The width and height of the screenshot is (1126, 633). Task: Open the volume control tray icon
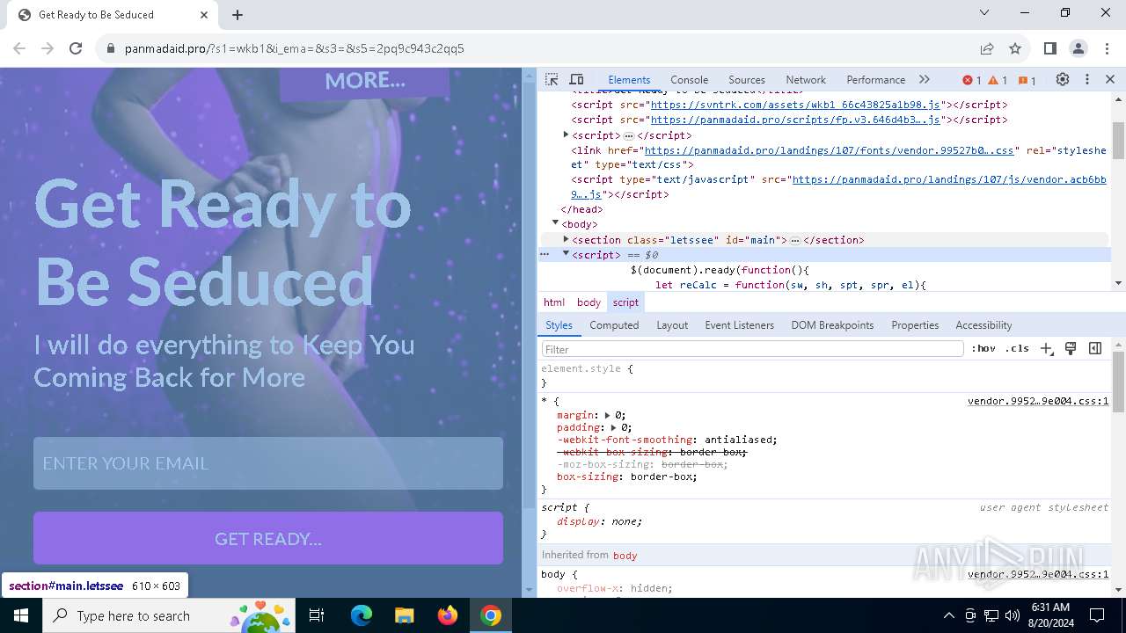coord(1013,615)
